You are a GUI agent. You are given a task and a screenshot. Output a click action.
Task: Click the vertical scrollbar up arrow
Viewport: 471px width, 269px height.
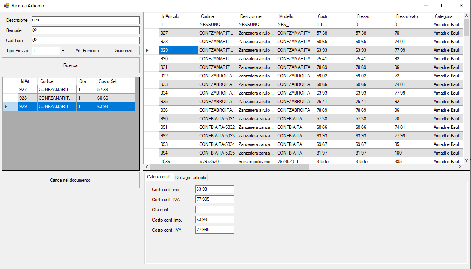click(x=467, y=16)
